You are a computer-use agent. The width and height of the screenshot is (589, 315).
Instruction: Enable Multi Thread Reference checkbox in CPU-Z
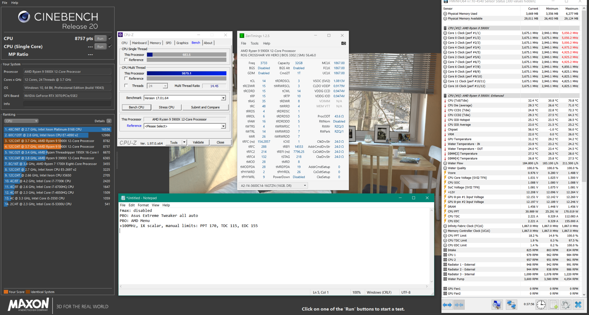(126, 78)
